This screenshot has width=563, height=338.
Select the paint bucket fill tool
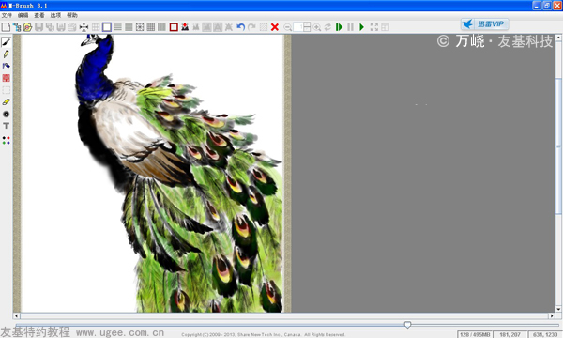pos(7,66)
